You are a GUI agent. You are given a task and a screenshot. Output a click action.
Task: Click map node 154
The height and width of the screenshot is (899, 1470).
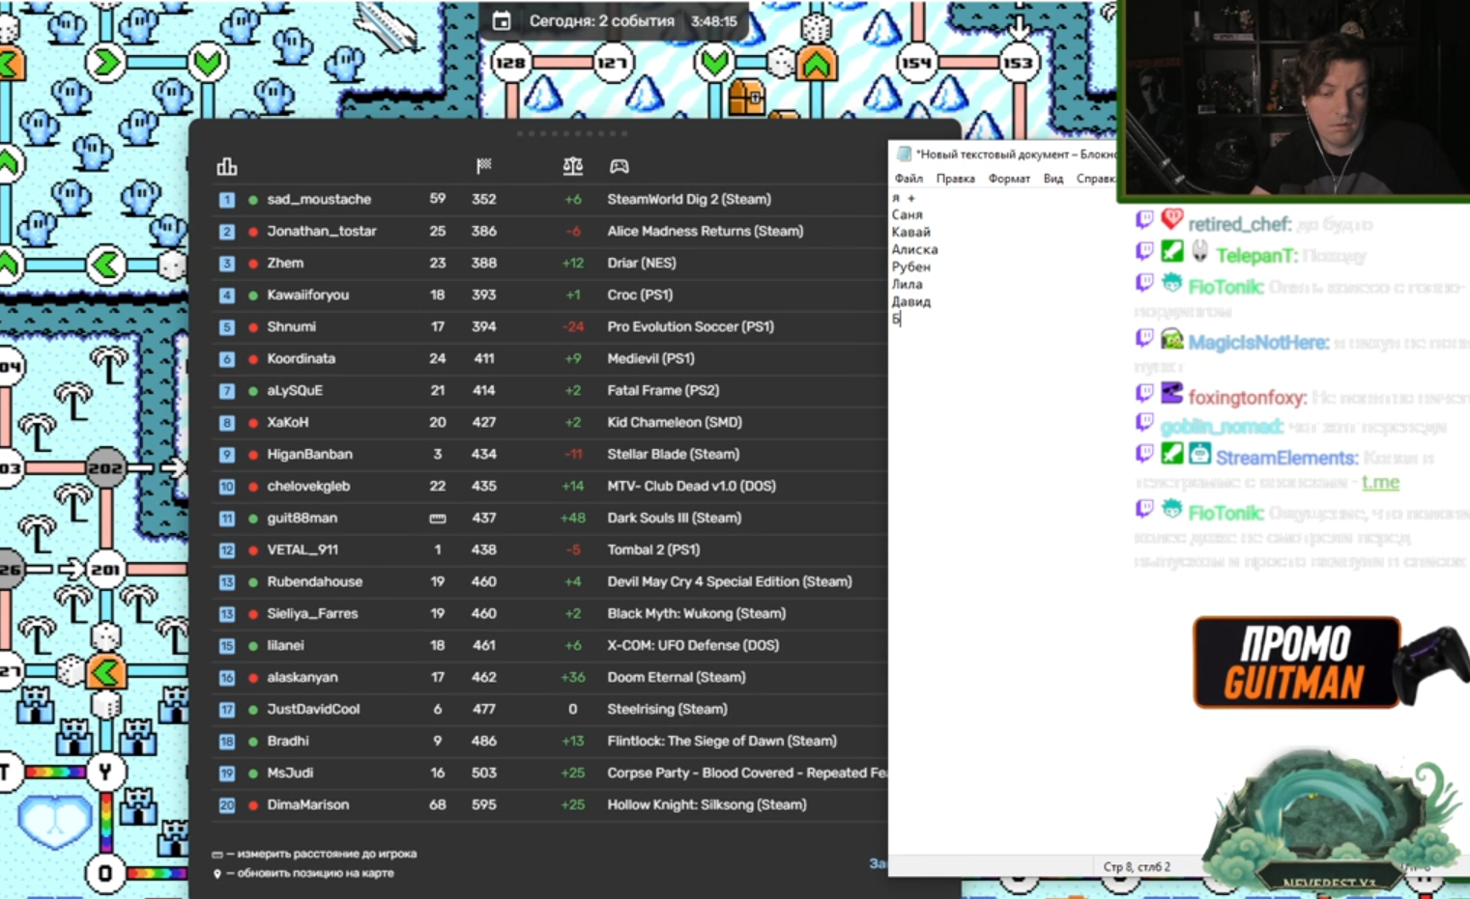(915, 64)
